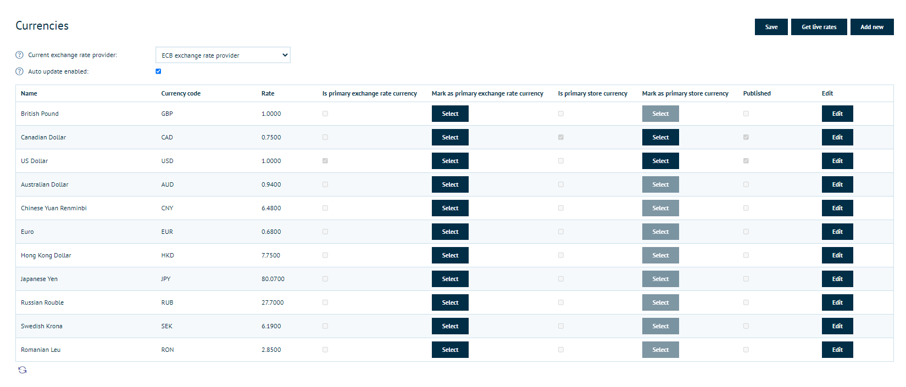
Task: Click the 6.4800 rate value
Action: click(x=271, y=208)
